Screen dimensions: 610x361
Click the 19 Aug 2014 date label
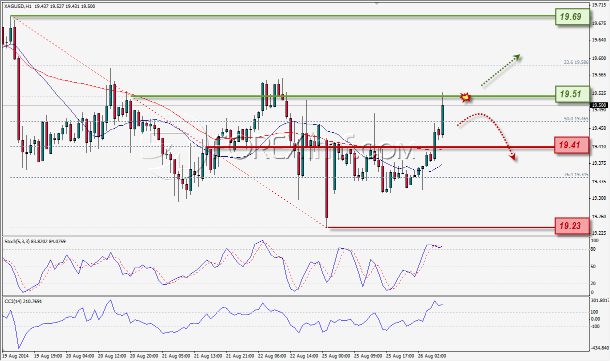tap(16, 356)
